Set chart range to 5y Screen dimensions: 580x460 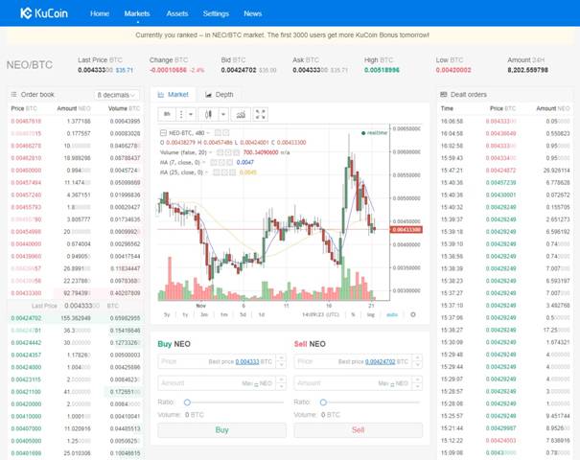point(167,314)
